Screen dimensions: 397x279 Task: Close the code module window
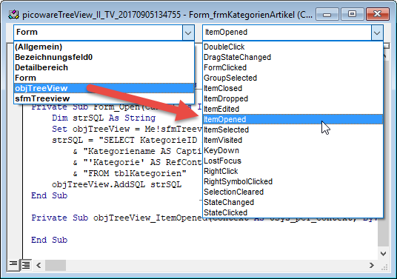click(x=377, y=14)
